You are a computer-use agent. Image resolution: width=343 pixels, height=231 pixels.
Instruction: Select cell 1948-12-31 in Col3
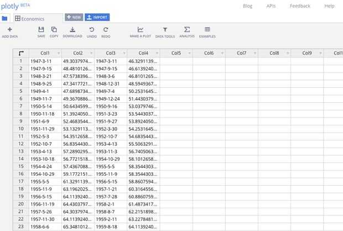(111, 83)
